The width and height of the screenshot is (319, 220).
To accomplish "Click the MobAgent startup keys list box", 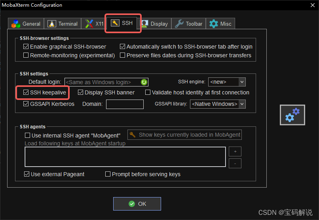I will click(x=125, y=157).
